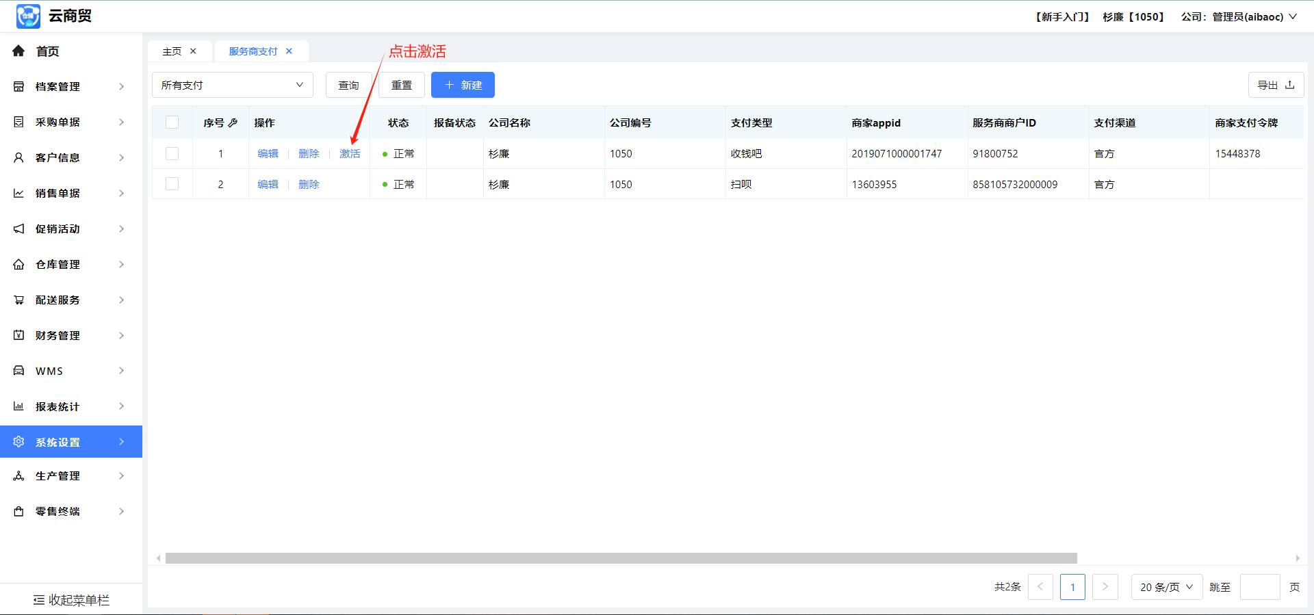
Task: Click the 促销活动 megaphone icon
Action: point(18,229)
